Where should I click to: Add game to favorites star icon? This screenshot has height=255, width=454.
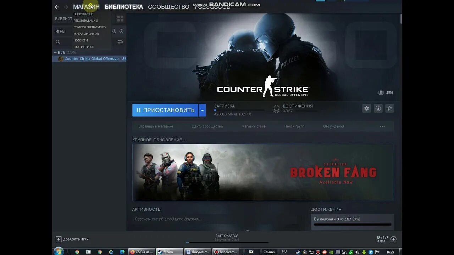point(389,108)
